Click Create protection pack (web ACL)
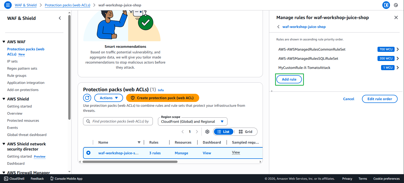This screenshot has height=183, width=404. pyautogui.click(x=163, y=98)
